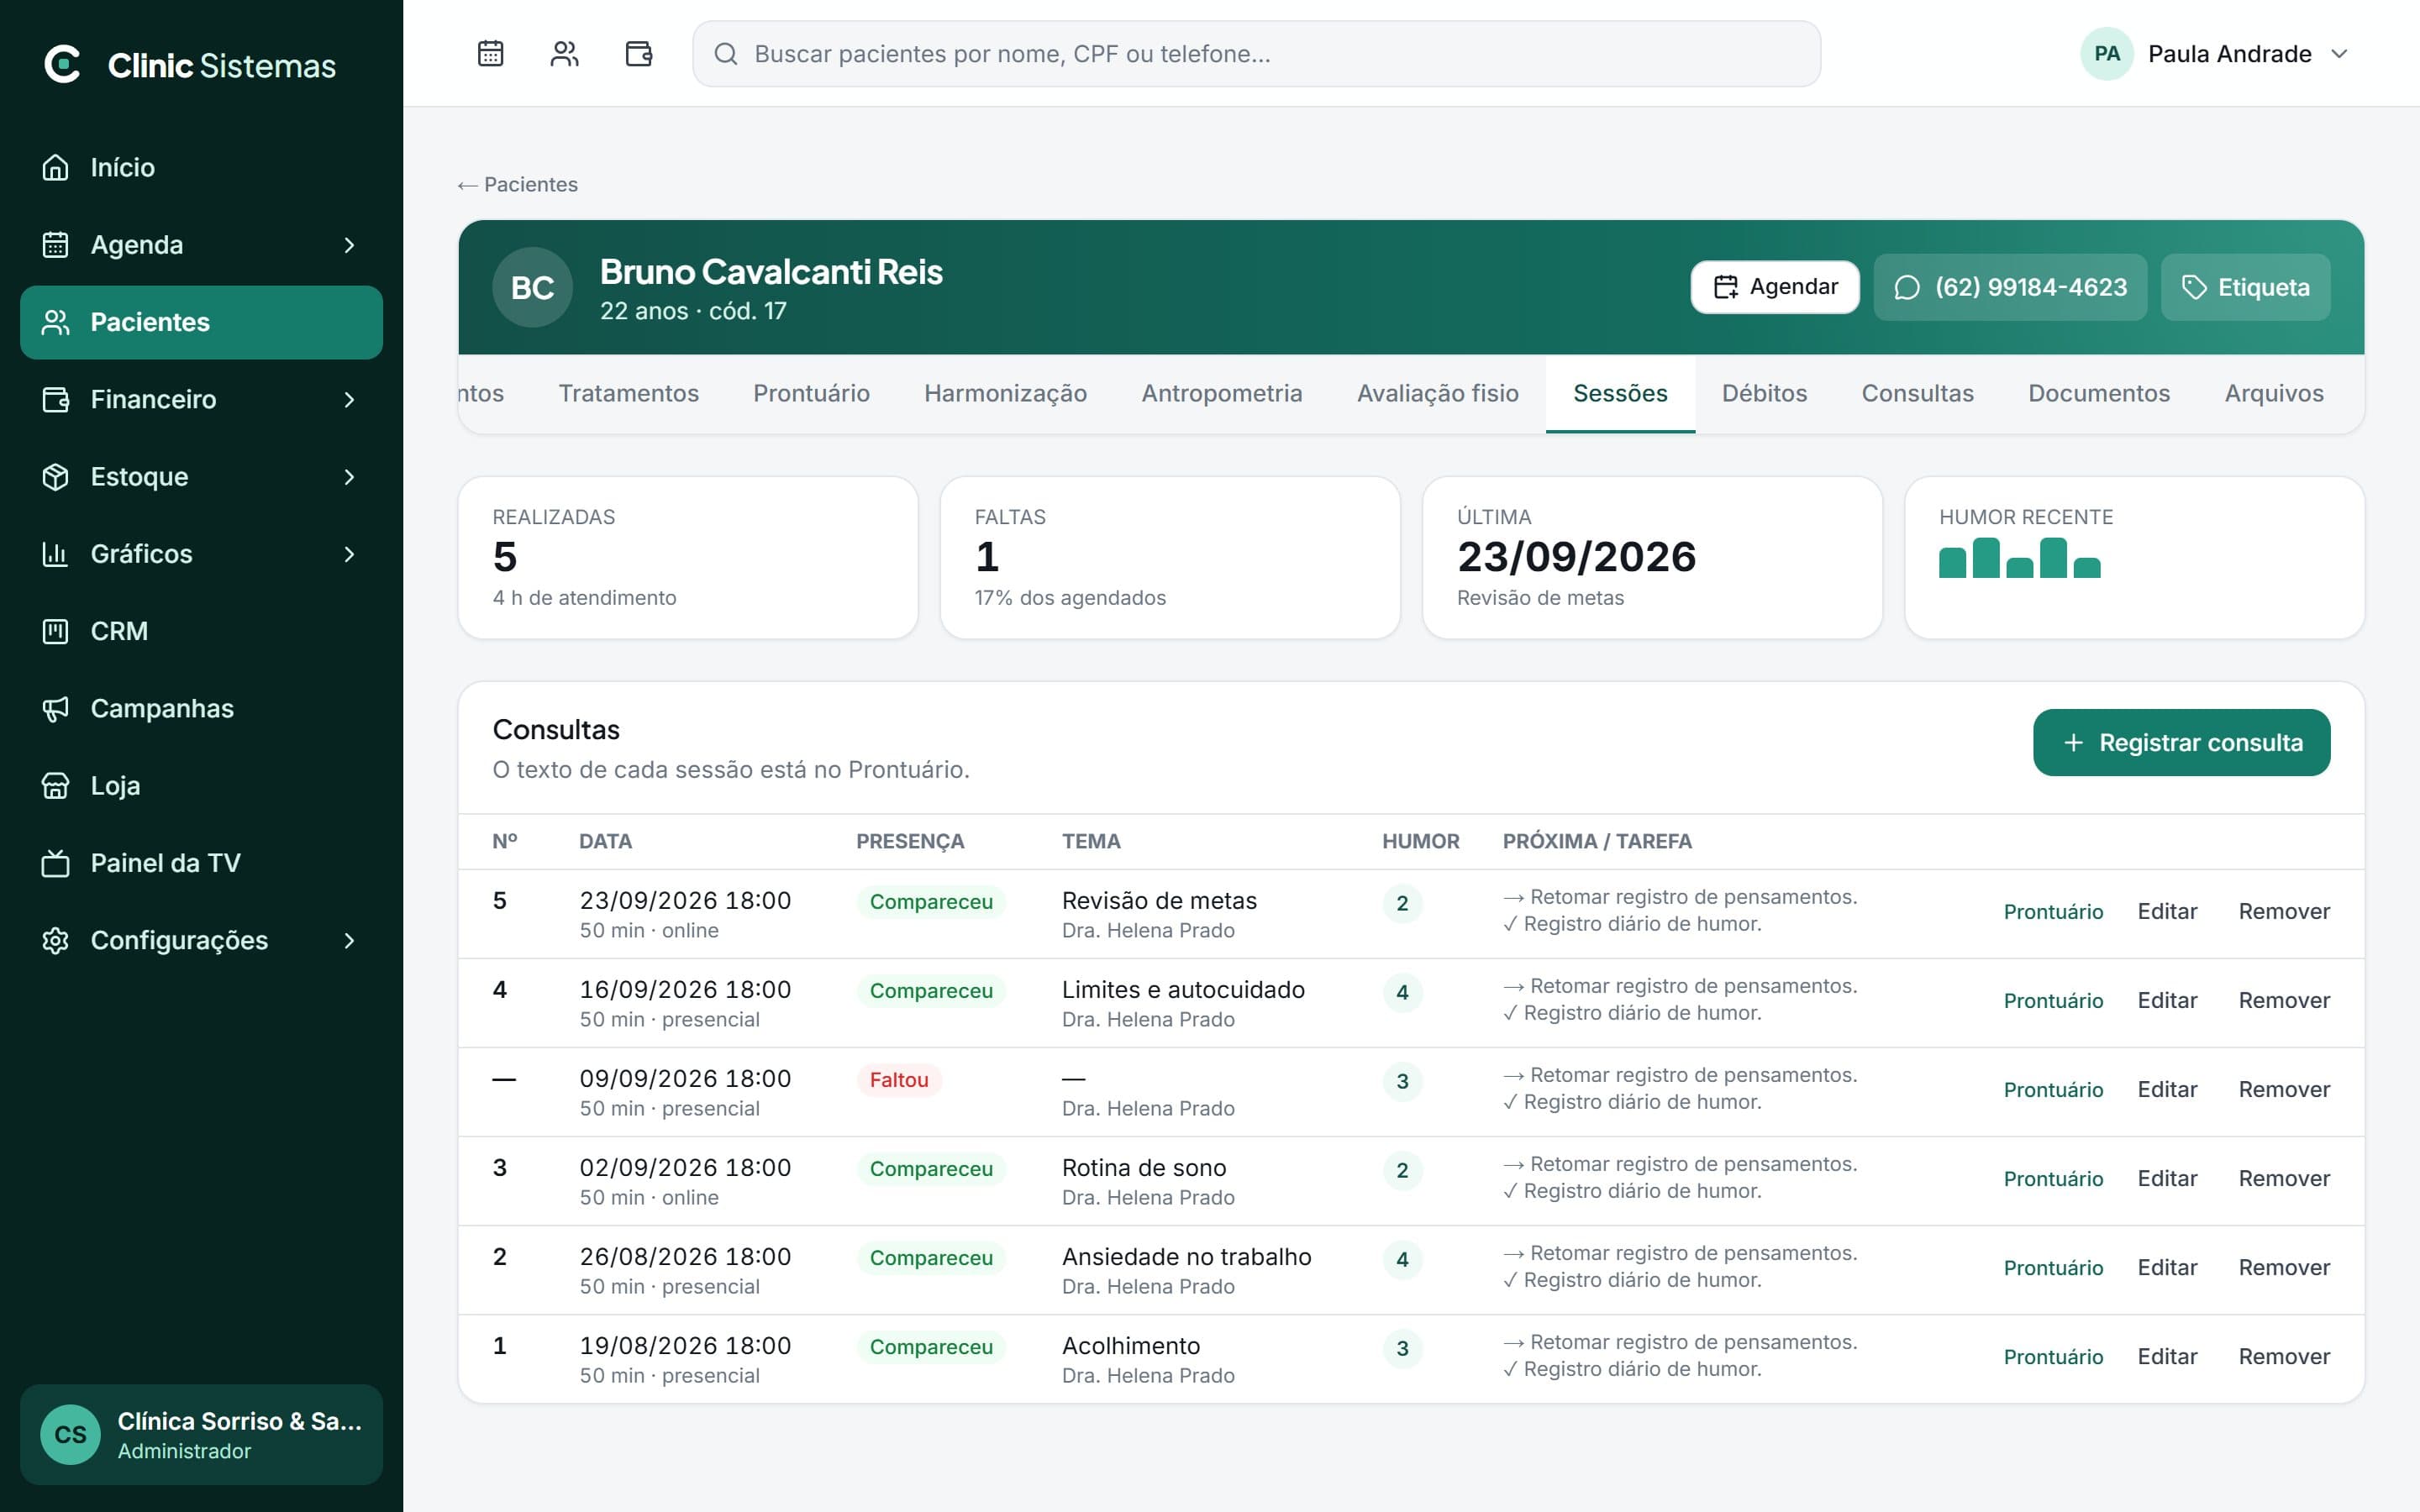The width and height of the screenshot is (2420, 1512).
Task: Click the Agendar button
Action: [1775, 287]
